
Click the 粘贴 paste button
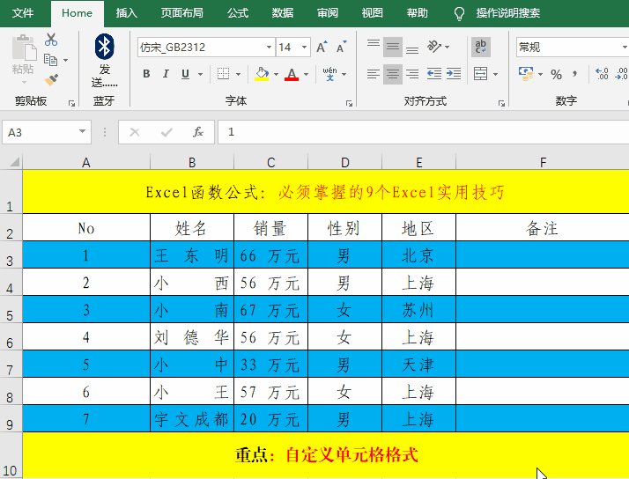point(23,55)
